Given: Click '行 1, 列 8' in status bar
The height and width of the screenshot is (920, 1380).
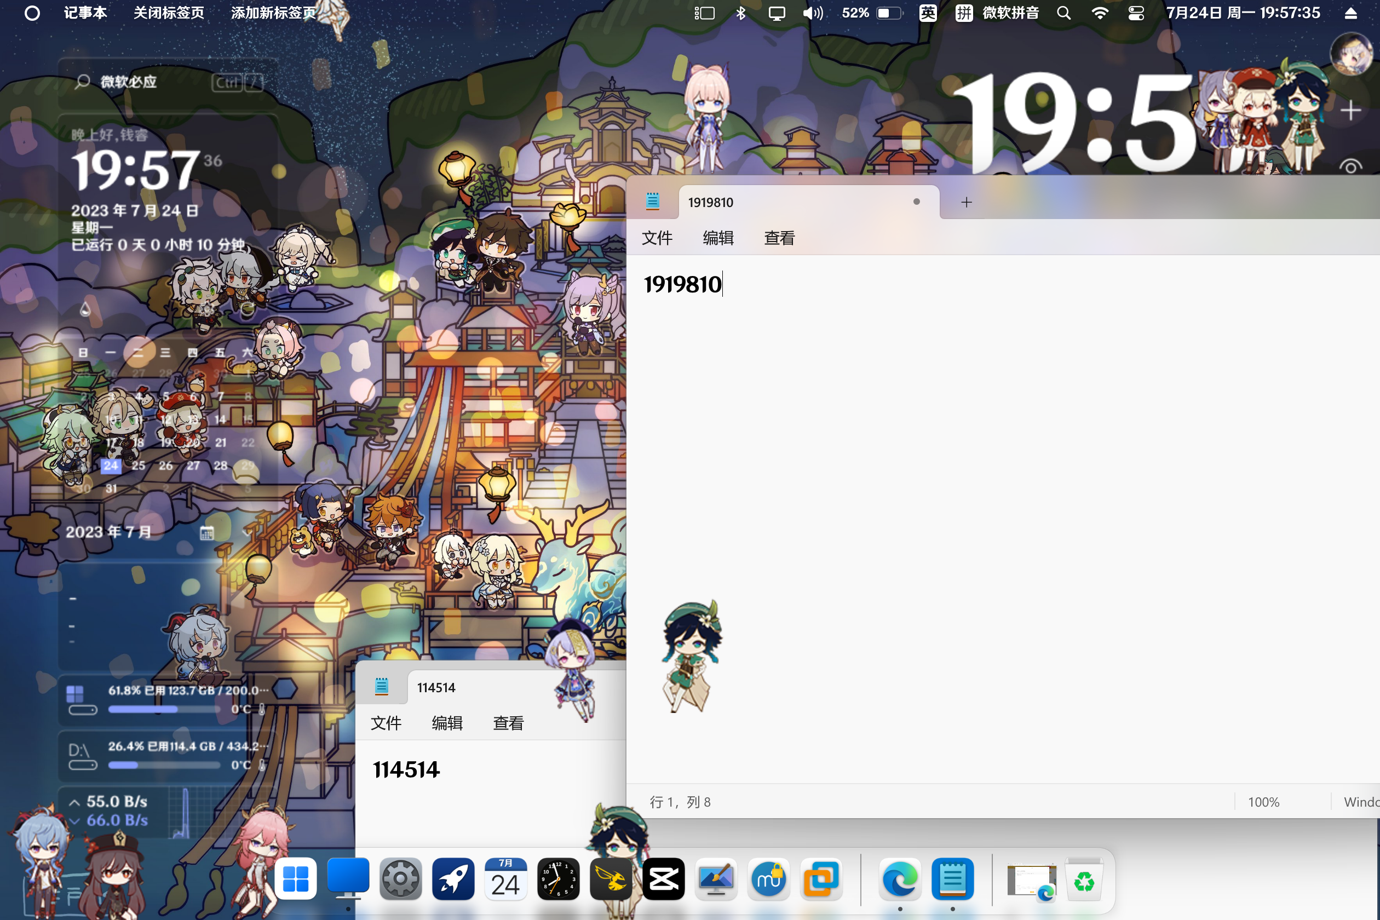Looking at the screenshot, I should click(x=680, y=802).
